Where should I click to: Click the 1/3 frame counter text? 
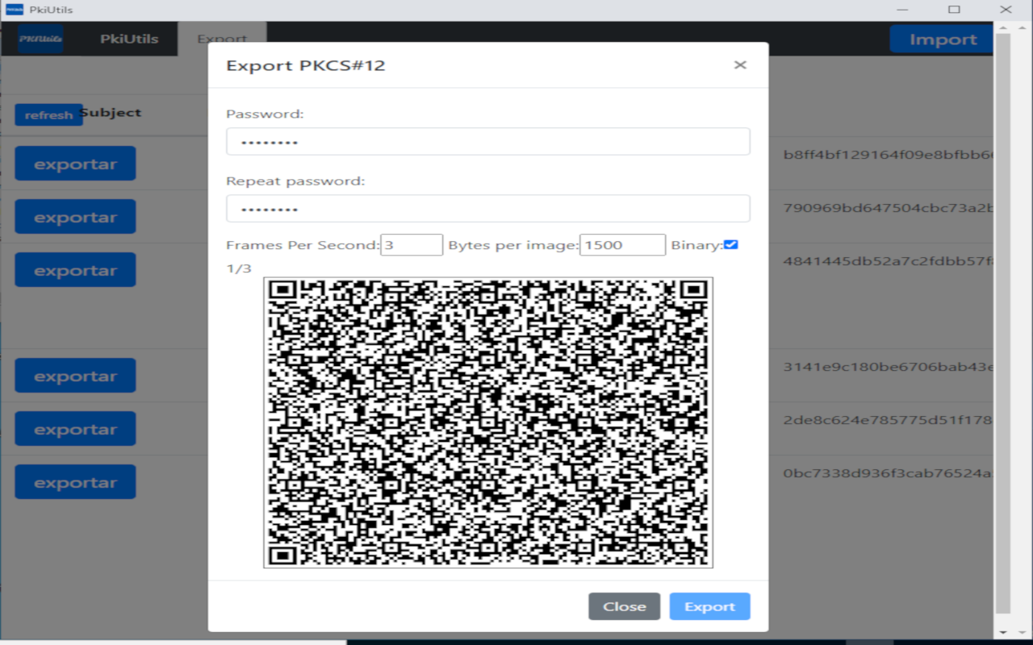pyautogui.click(x=239, y=268)
